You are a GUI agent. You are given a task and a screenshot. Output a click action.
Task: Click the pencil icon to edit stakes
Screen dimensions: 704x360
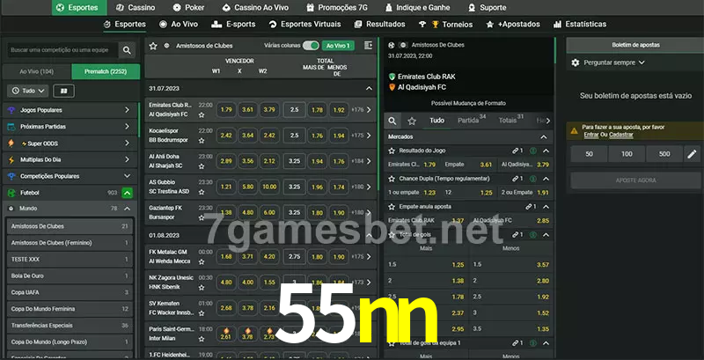pos(691,154)
